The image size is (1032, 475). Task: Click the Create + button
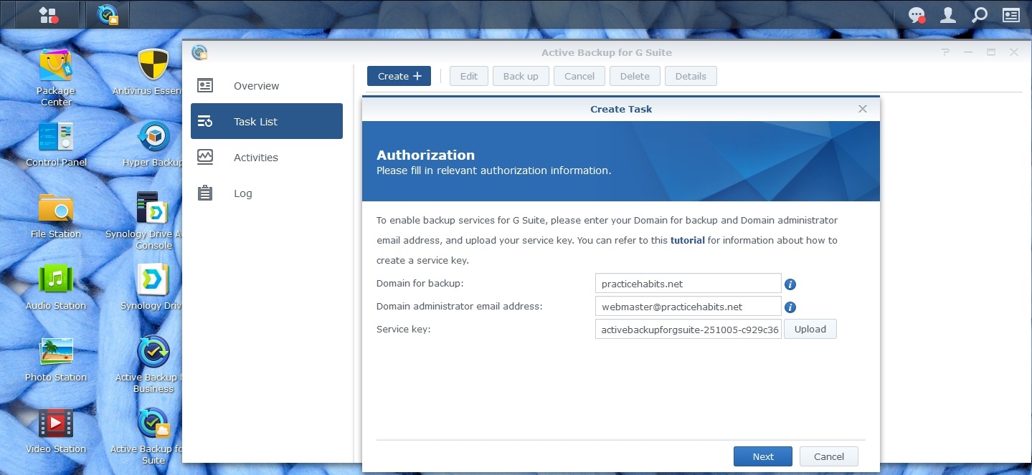pos(399,76)
